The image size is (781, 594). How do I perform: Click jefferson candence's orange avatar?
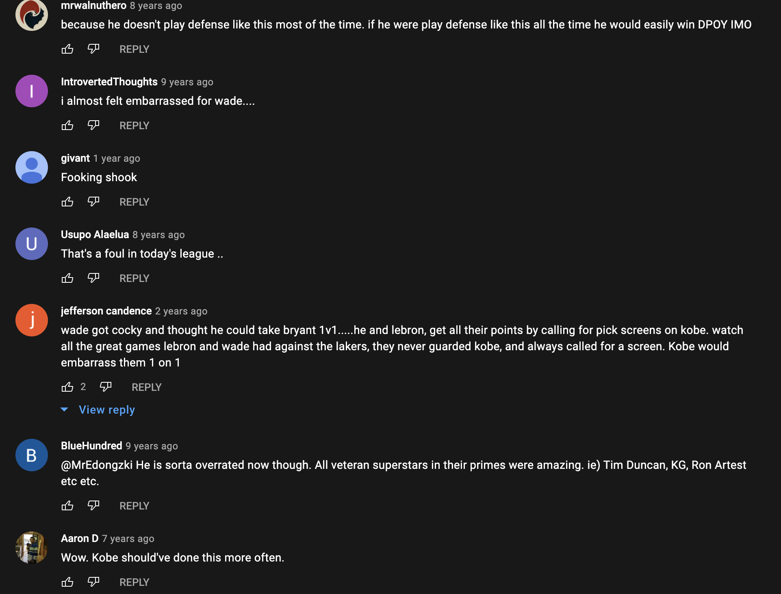32,320
